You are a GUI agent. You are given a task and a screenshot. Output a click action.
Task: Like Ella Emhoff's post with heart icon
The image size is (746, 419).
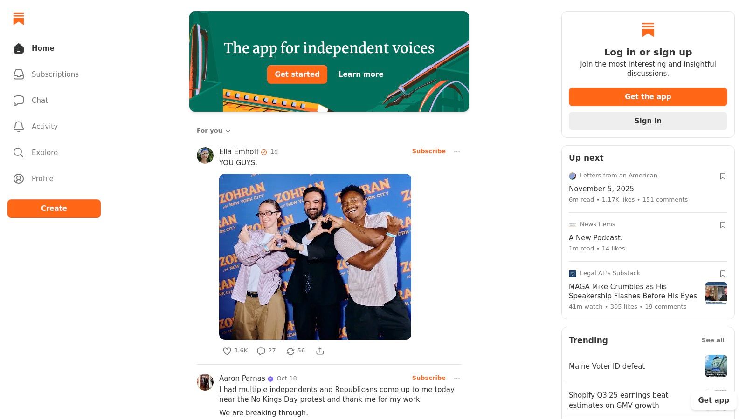coord(227,351)
